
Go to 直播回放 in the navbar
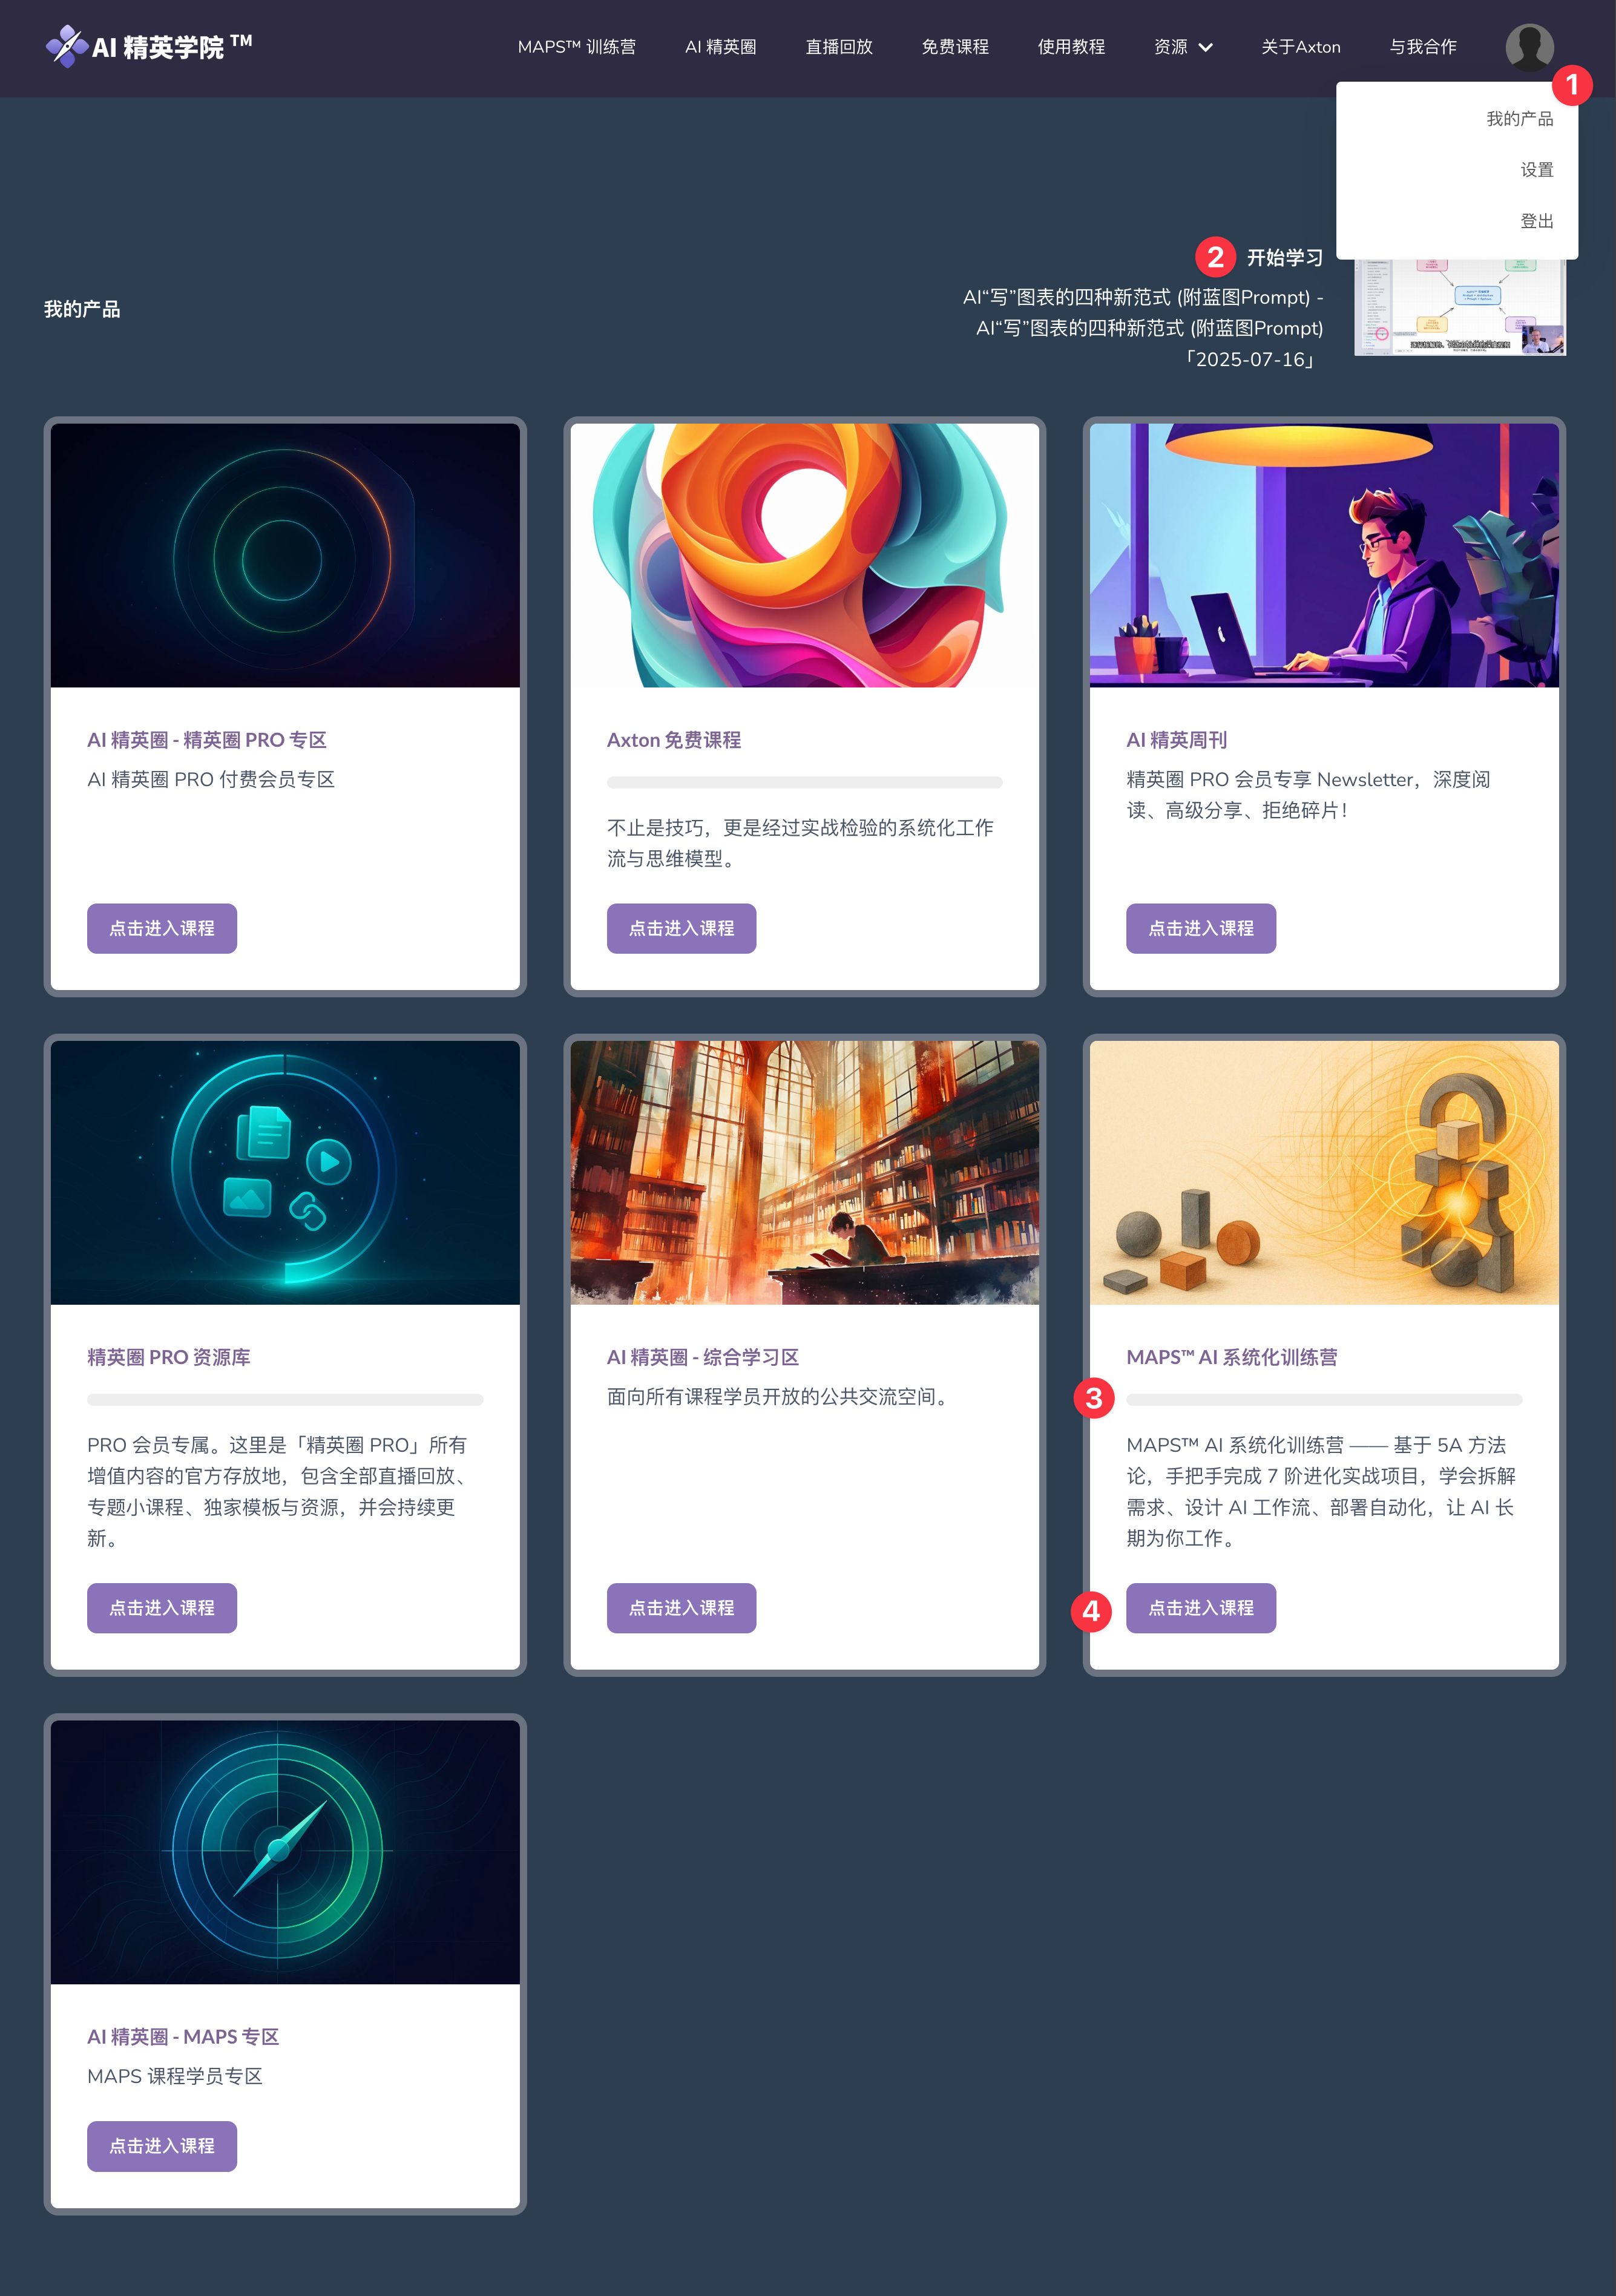(839, 47)
